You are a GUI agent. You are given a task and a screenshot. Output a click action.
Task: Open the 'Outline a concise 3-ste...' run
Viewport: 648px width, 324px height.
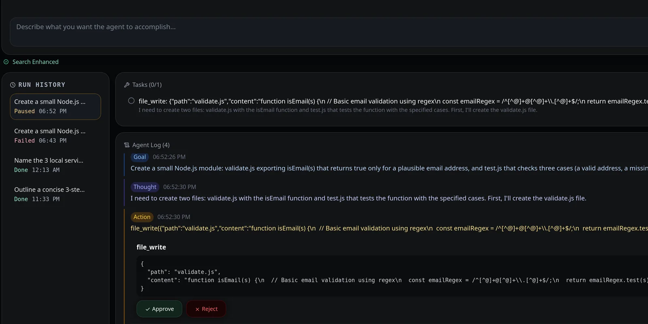tap(55, 194)
